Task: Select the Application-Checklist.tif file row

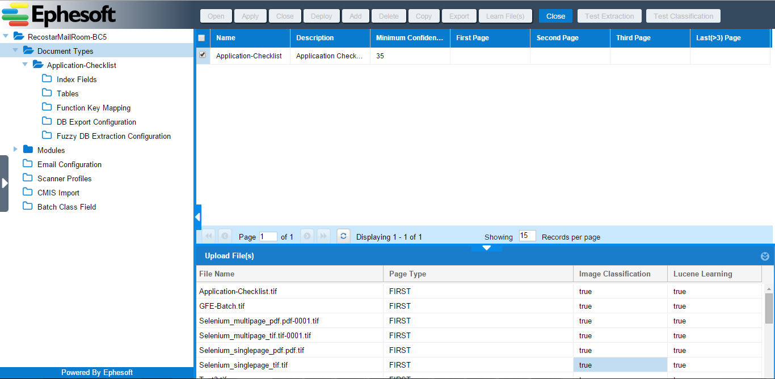Action: [479, 291]
